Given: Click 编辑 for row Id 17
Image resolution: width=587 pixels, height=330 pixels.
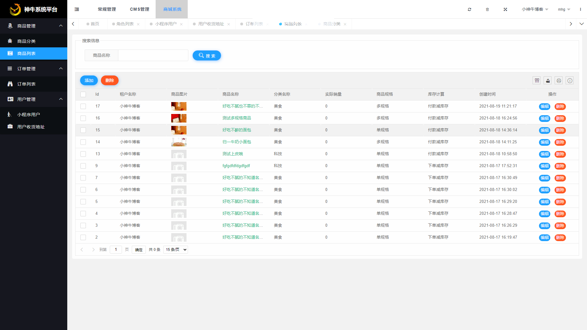Looking at the screenshot, I should click(x=545, y=106).
